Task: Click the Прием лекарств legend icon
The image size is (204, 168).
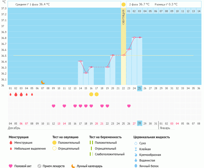Action: coord(39,166)
